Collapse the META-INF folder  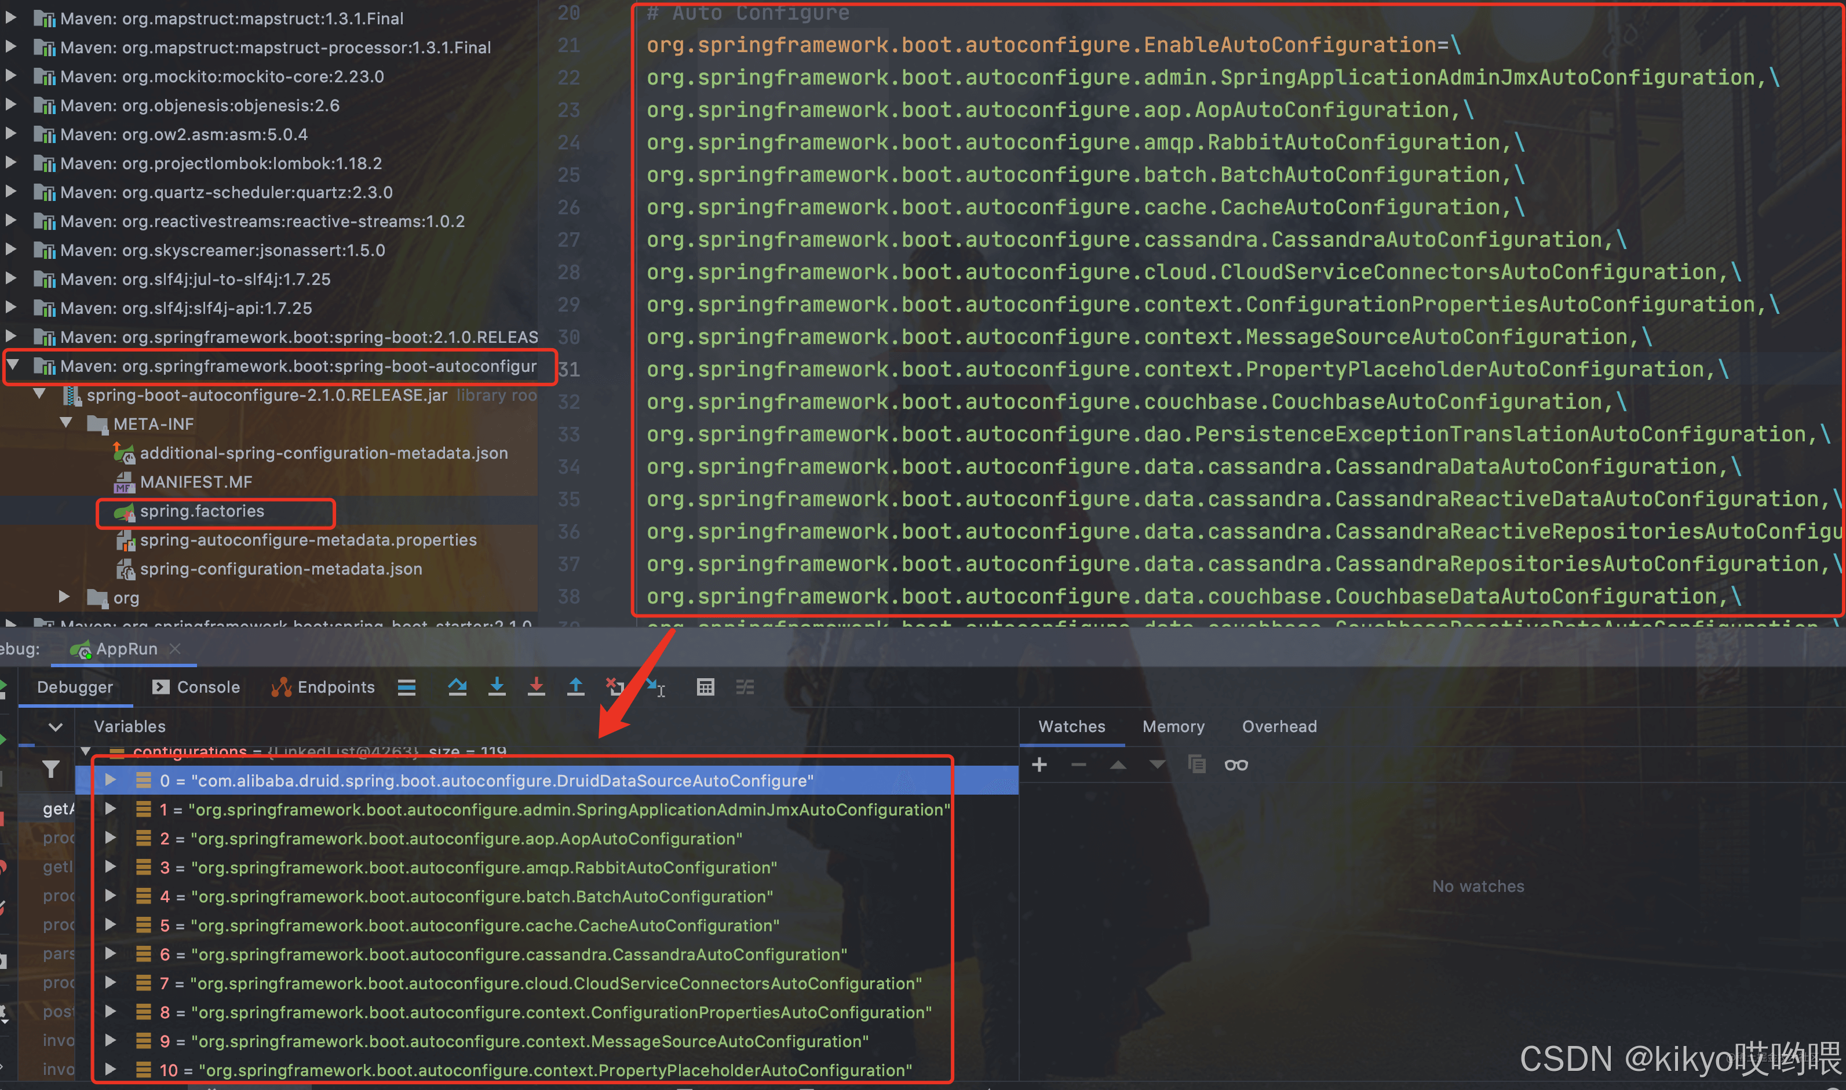(x=66, y=423)
